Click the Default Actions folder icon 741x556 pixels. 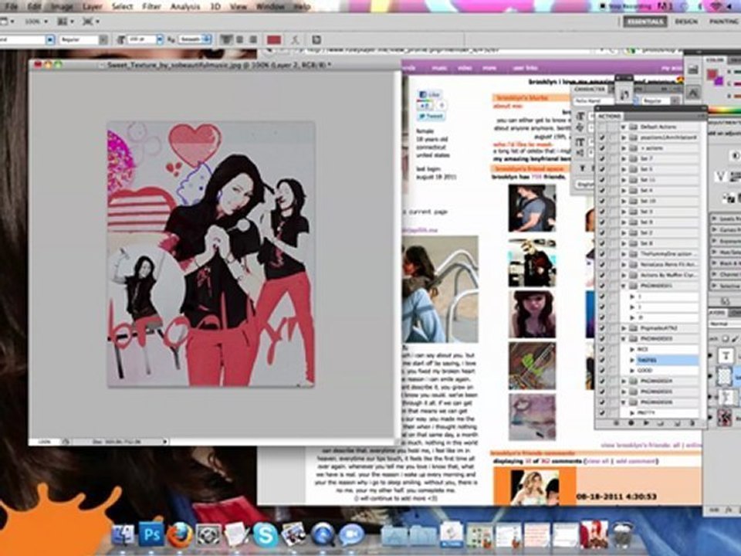pos(633,127)
